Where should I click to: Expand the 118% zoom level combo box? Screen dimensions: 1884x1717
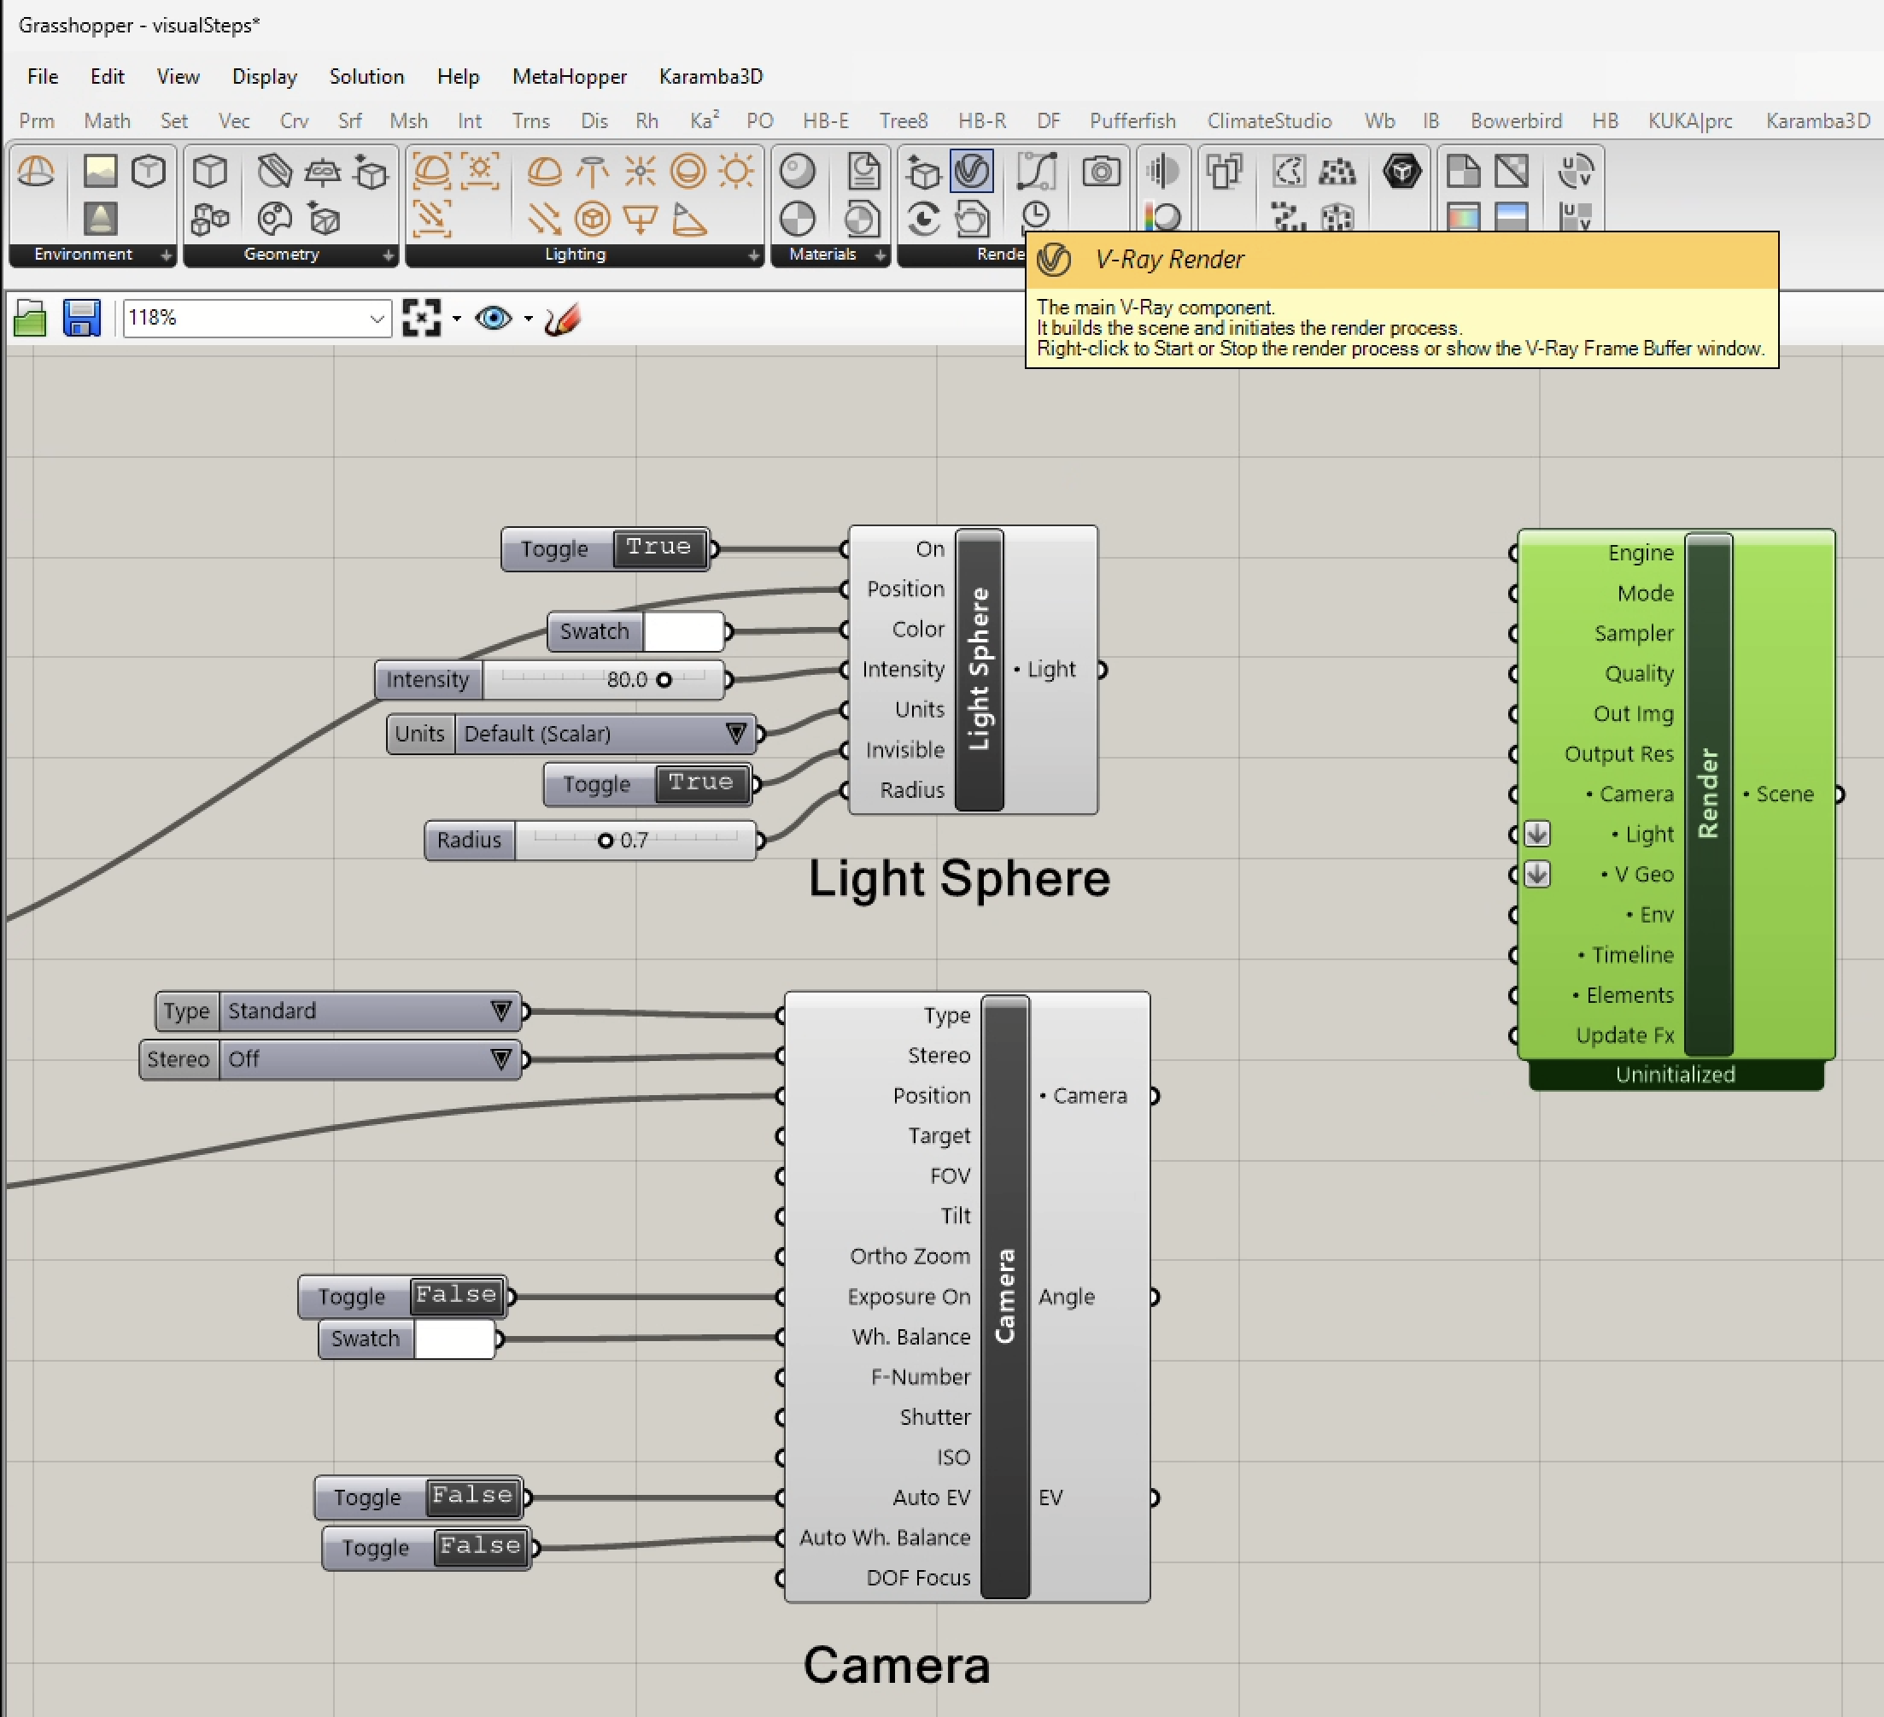click(x=377, y=319)
